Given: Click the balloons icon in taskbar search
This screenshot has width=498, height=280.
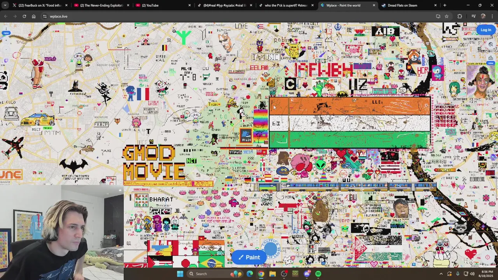Looking at the screenshot, I should (235, 274).
